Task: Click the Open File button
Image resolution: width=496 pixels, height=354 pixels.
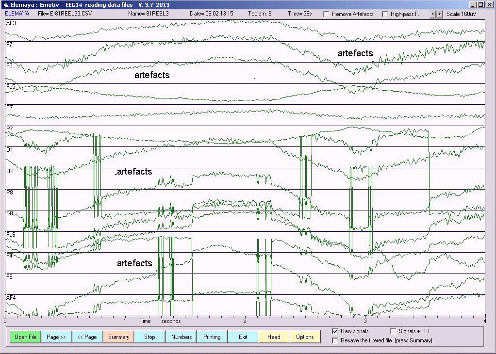Action: click(x=26, y=337)
